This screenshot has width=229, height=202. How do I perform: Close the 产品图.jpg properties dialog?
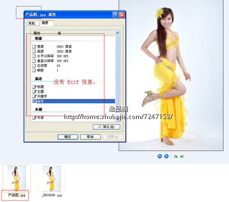(x=122, y=15)
